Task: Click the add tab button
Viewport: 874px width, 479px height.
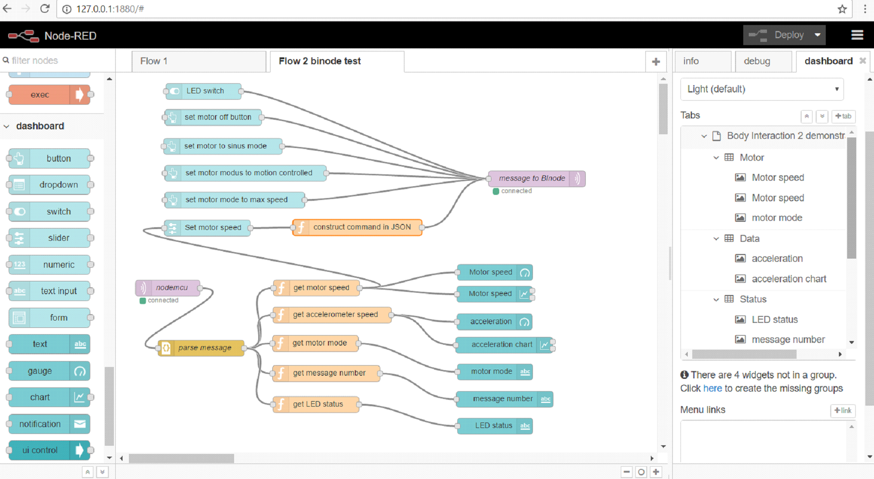Action: click(843, 116)
